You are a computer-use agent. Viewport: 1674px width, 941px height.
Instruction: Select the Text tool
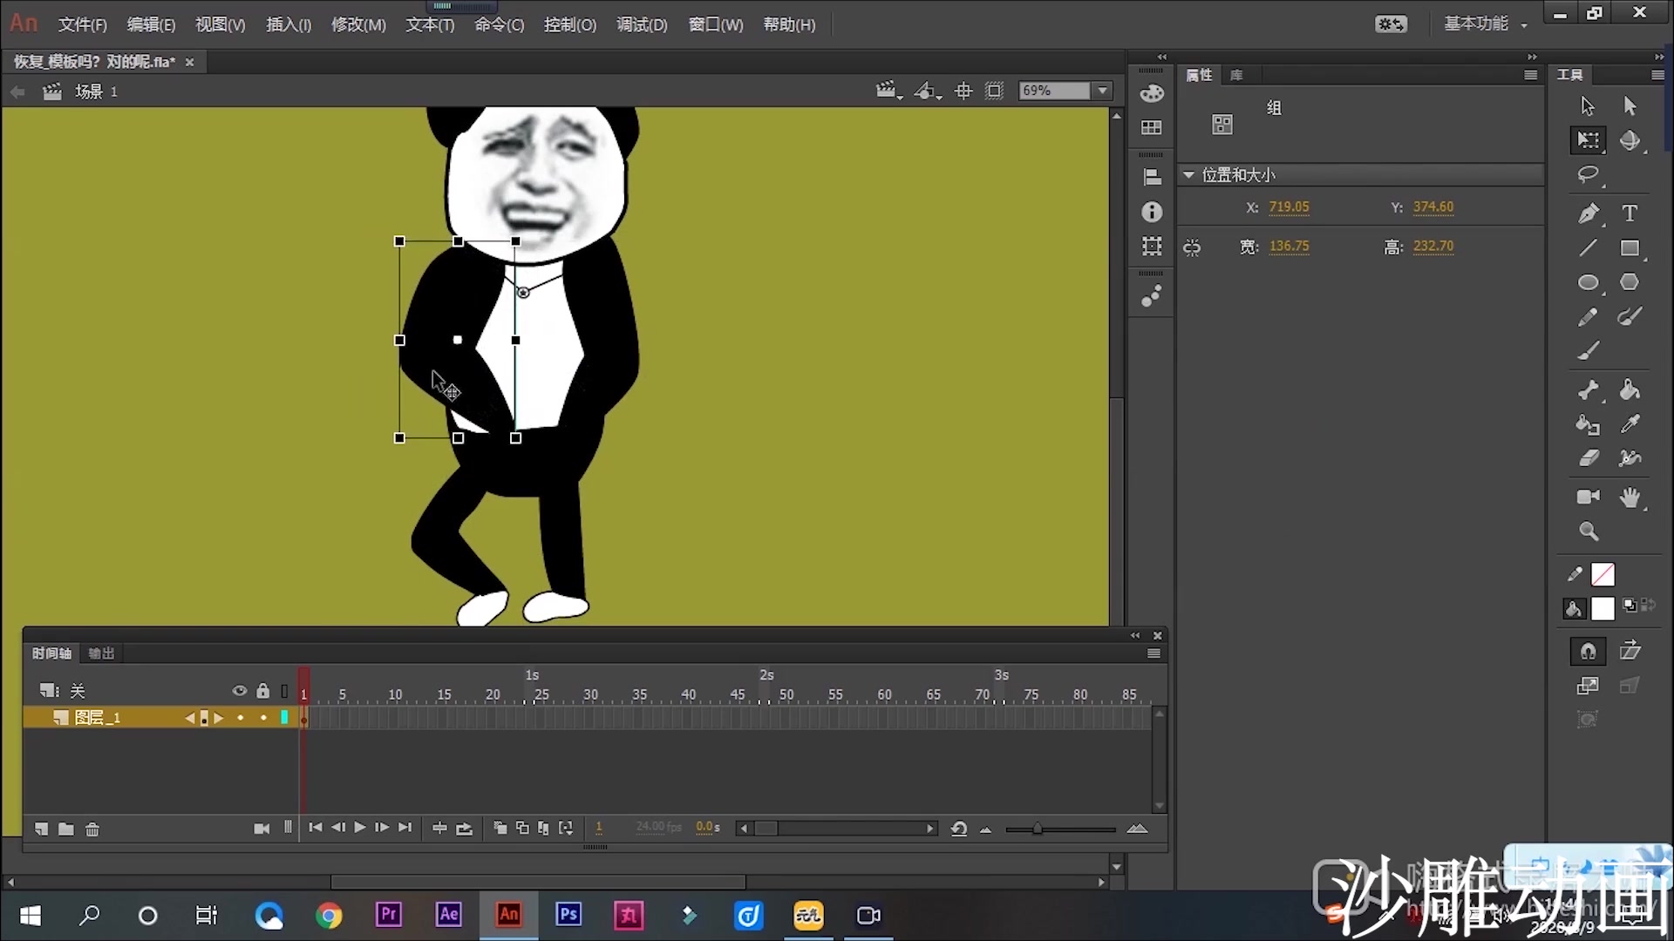(x=1630, y=213)
